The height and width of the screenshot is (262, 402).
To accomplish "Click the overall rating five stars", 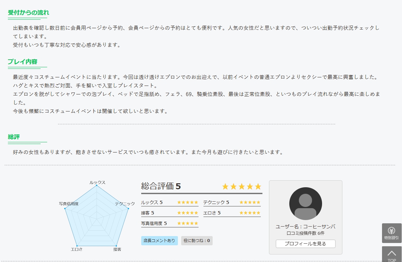I will point(242,187).
